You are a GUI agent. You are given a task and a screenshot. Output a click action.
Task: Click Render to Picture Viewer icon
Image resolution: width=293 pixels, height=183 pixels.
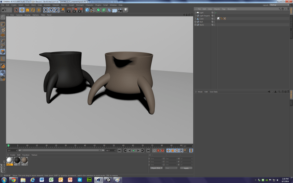[x=74, y=10]
